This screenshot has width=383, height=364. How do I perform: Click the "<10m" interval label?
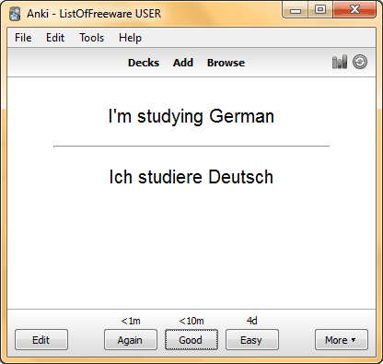(x=191, y=321)
